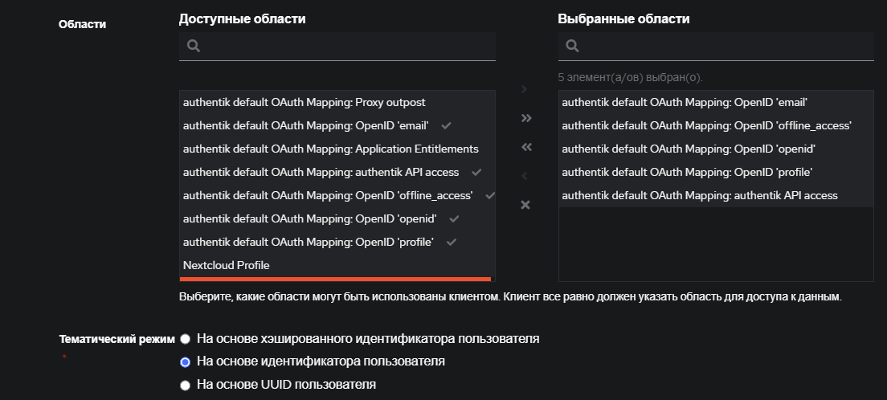
Task: Click 'OpenID profile' in selected scopes list
Action: tap(687, 173)
